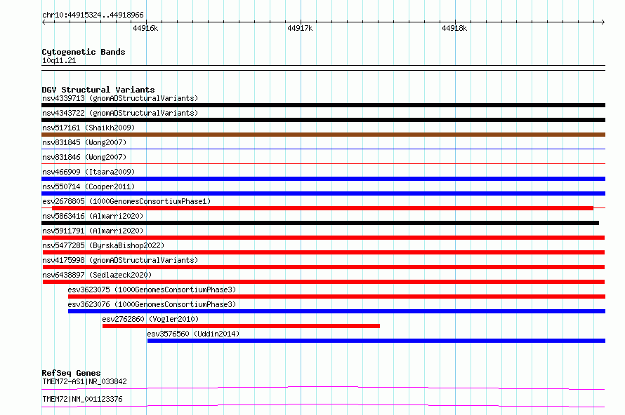Screen dimensions: 625x415
Task: Click the red esv3623075 variant bar
Action: tap(337, 297)
